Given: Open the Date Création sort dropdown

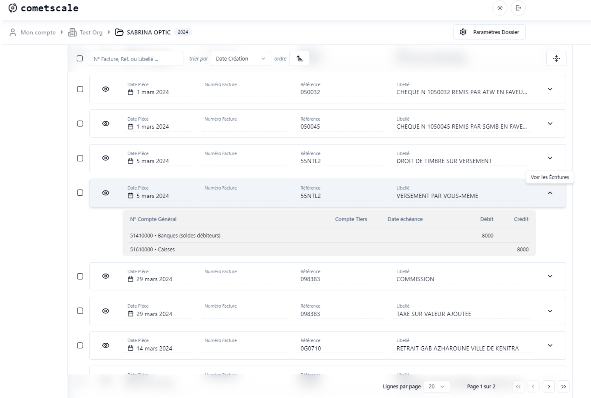Looking at the screenshot, I should [x=241, y=58].
